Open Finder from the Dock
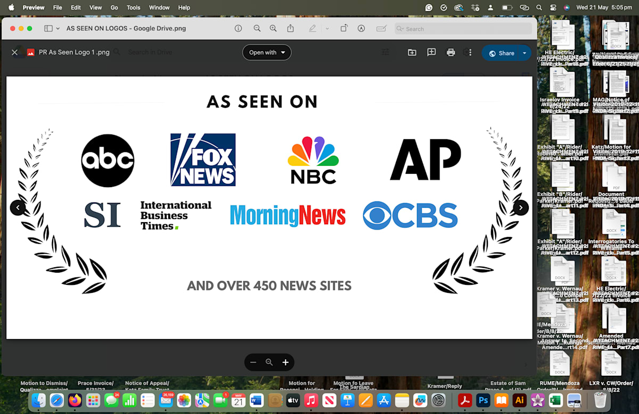The image size is (639, 414). (x=38, y=400)
